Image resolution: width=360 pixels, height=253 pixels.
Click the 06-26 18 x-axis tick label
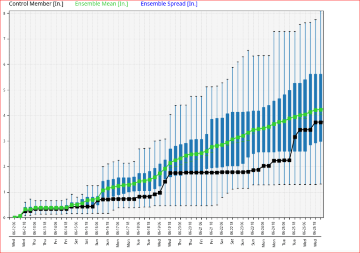316,228
